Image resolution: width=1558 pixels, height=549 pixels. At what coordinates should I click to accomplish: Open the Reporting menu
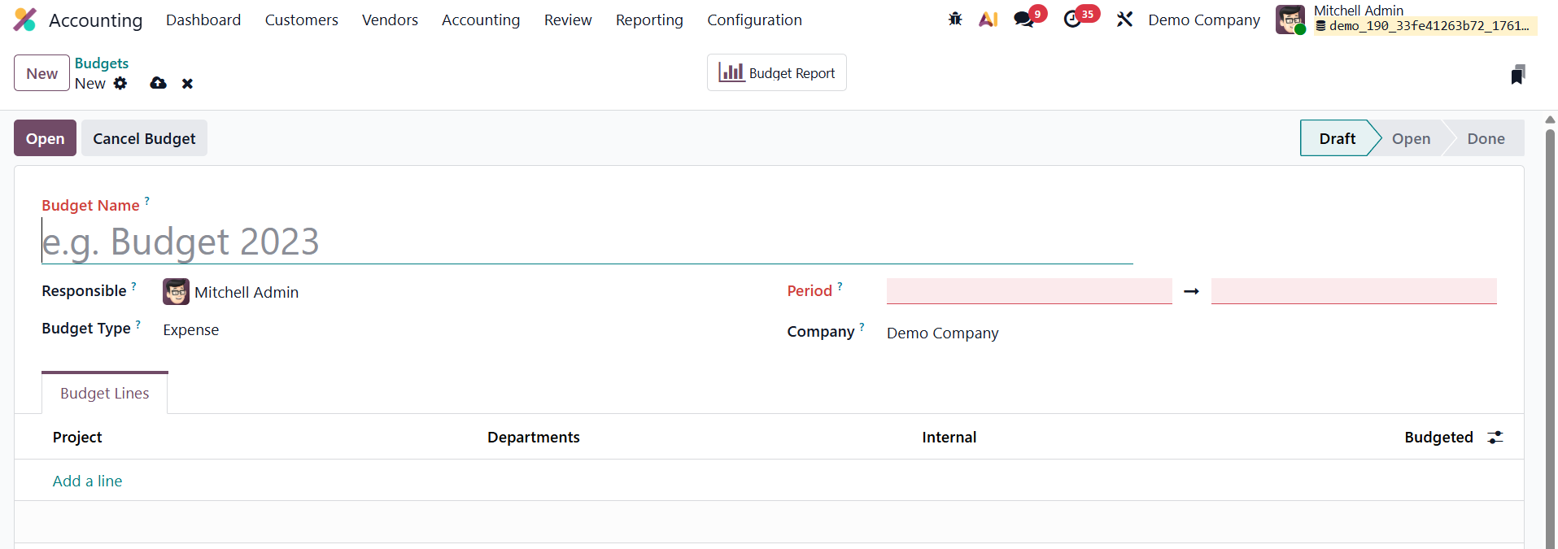click(648, 20)
